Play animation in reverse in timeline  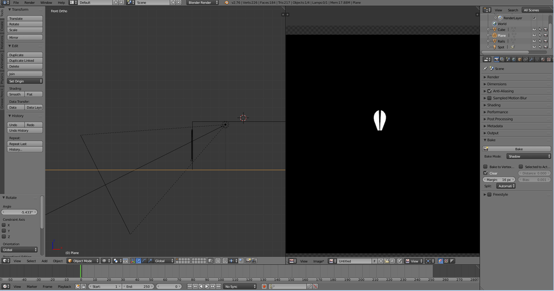(x=201, y=287)
